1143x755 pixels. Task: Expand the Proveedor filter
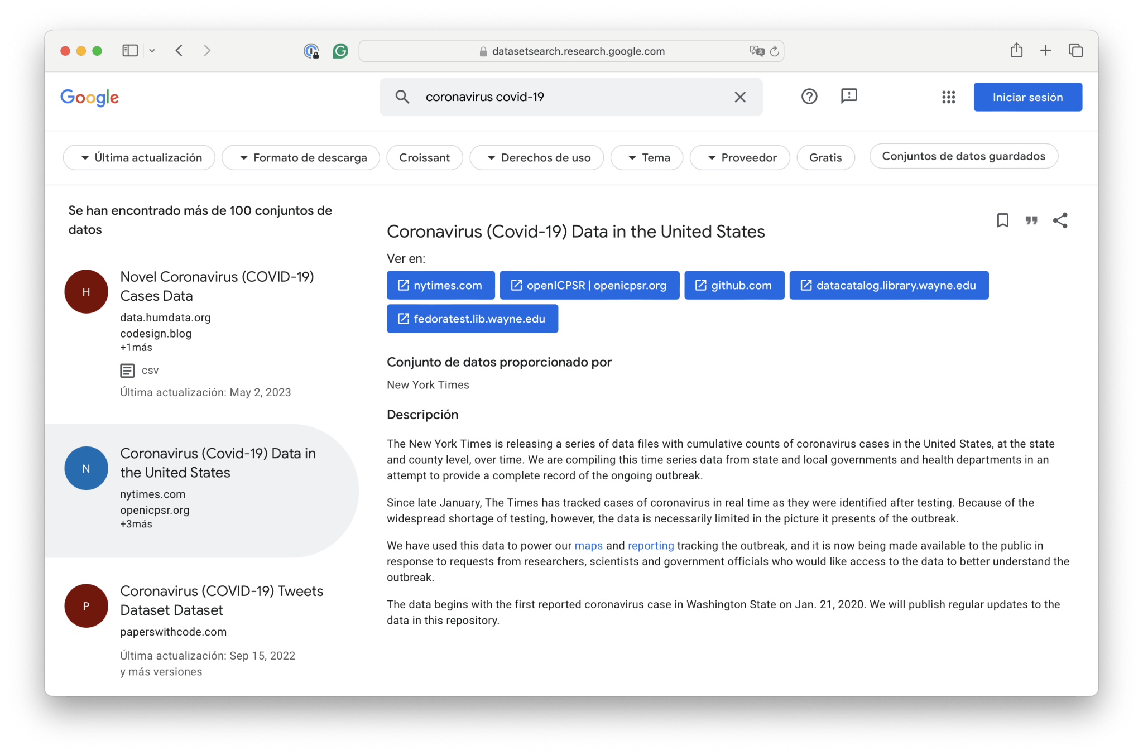pyautogui.click(x=740, y=158)
